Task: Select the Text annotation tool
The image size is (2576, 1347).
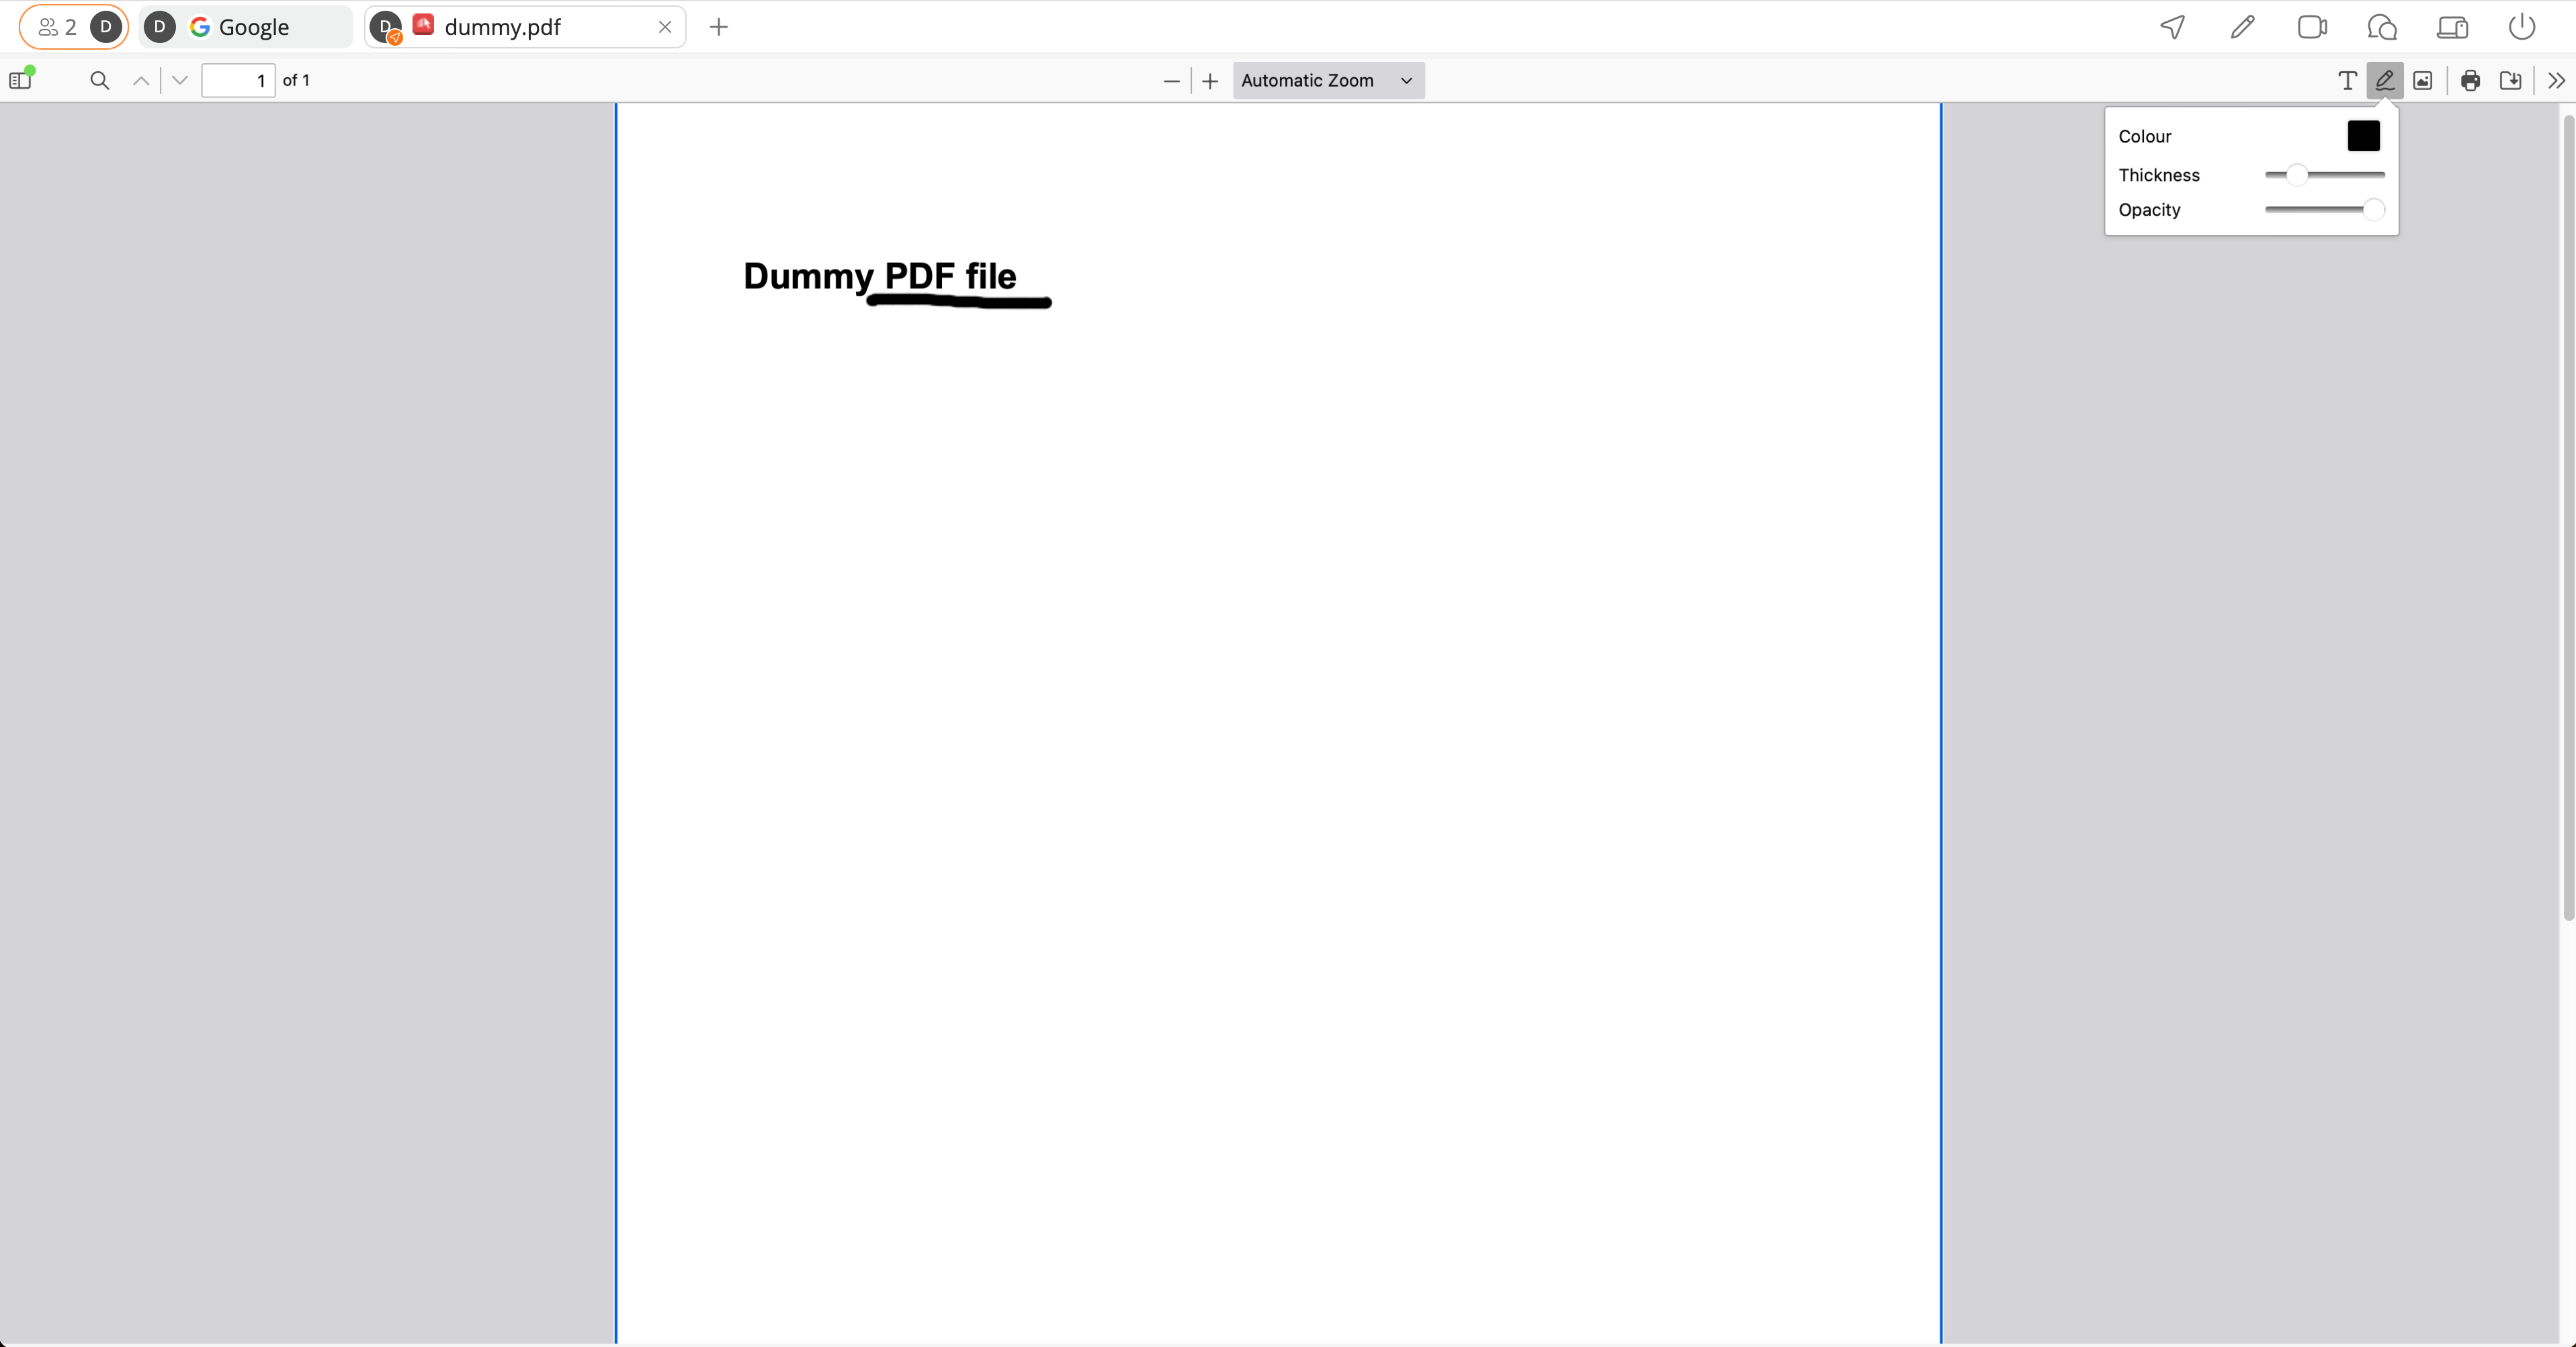Action: point(2347,80)
